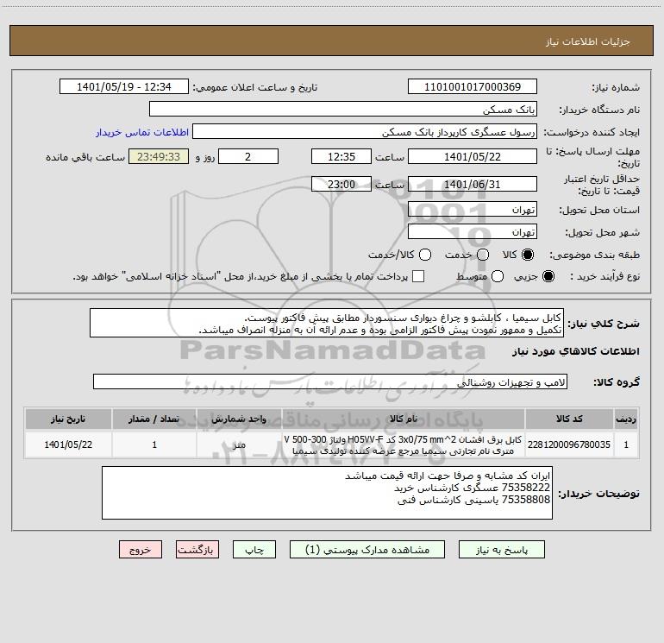Click the کد کالا column header
Screen dimensions: 664x643
pos(569,419)
